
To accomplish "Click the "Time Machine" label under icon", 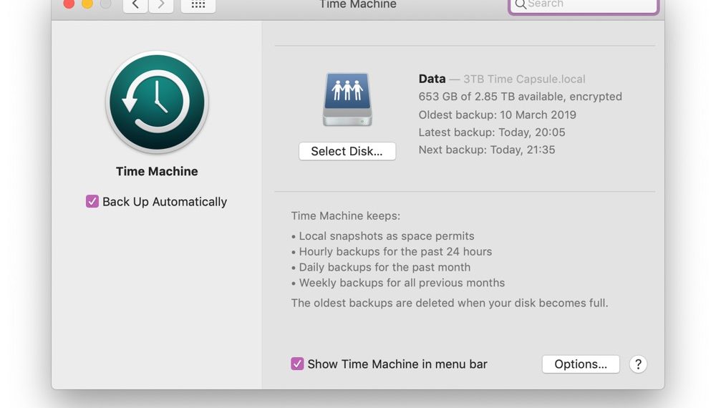I will coord(157,171).
